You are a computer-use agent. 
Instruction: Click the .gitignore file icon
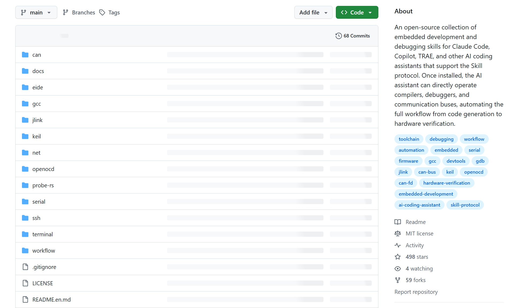(x=25, y=267)
